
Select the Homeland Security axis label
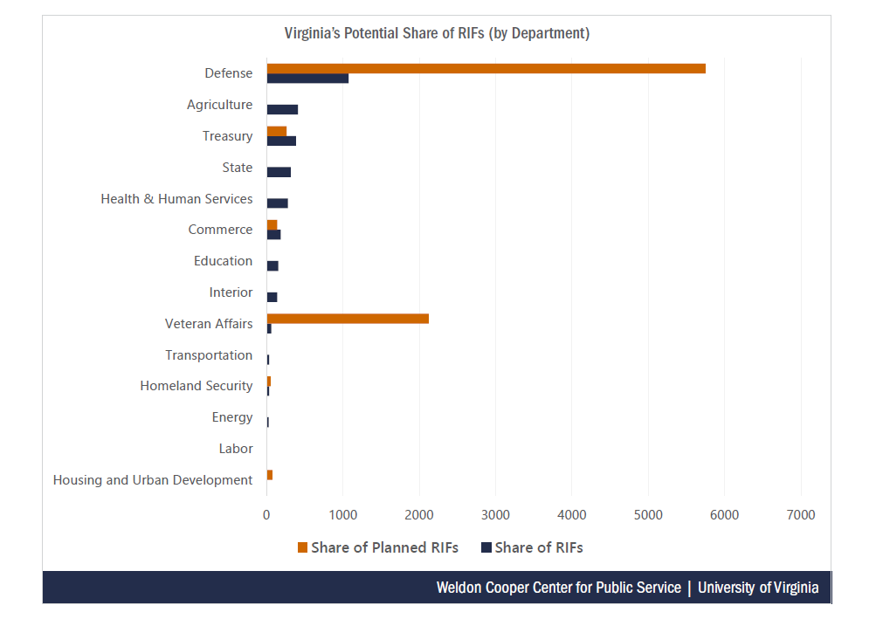coord(197,386)
